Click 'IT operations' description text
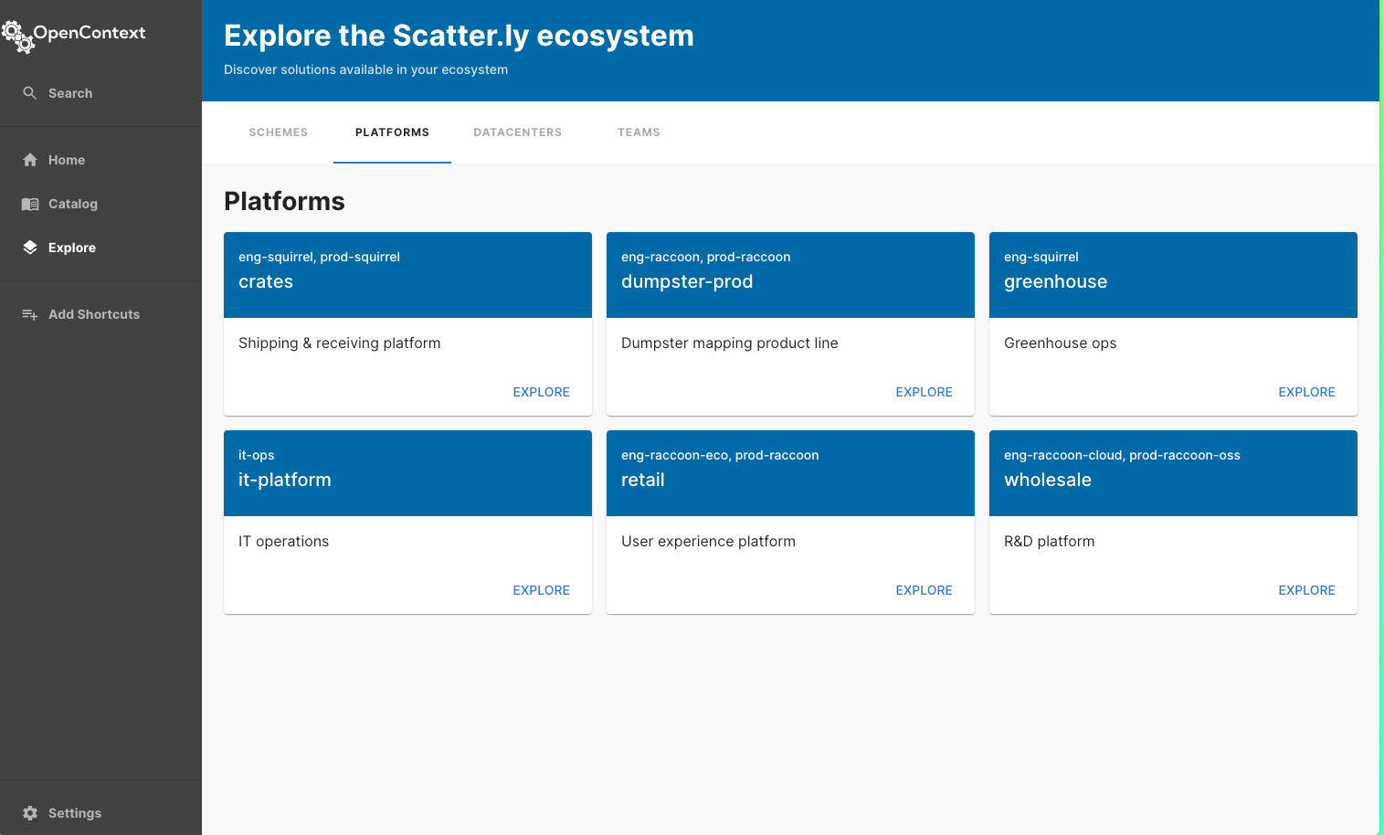 284,542
